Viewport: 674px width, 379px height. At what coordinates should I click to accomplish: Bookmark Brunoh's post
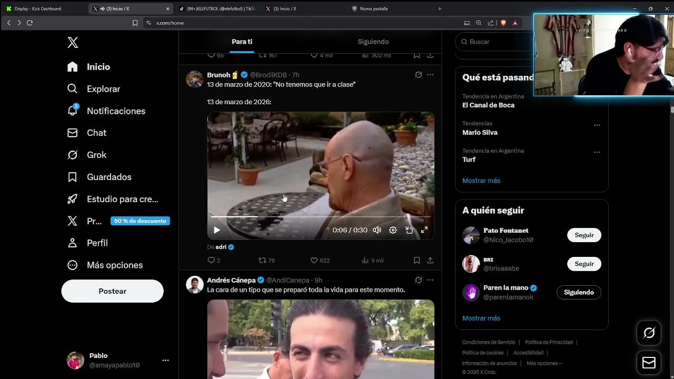click(x=417, y=260)
